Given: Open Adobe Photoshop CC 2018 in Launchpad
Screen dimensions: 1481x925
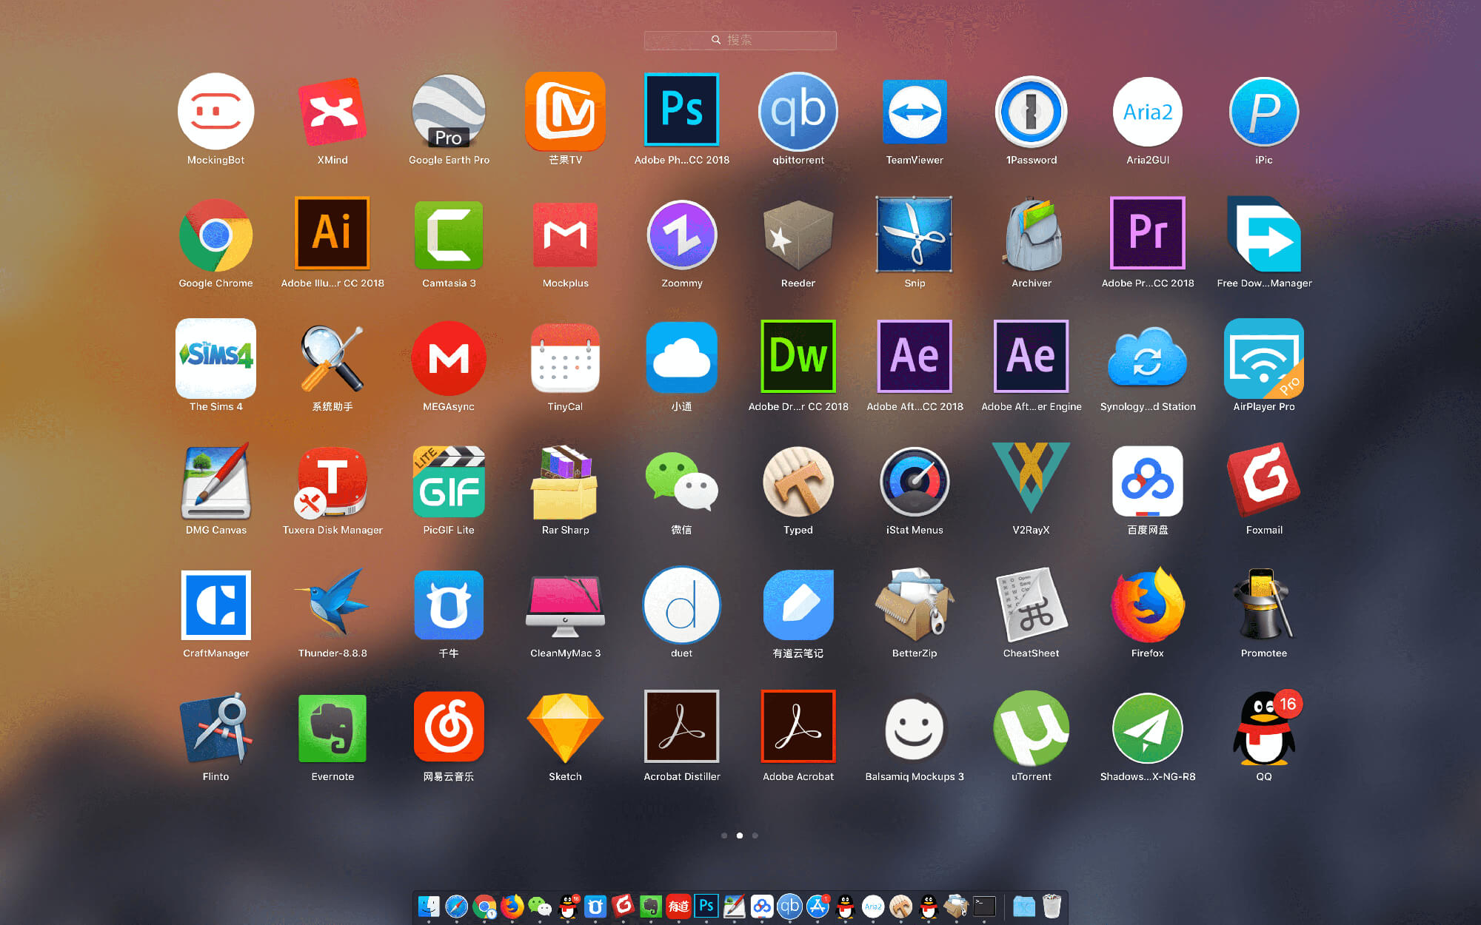Looking at the screenshot, I should 681,110.
